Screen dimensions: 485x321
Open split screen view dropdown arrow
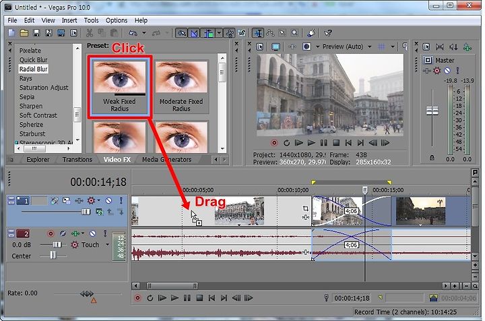tap(317, 47)
